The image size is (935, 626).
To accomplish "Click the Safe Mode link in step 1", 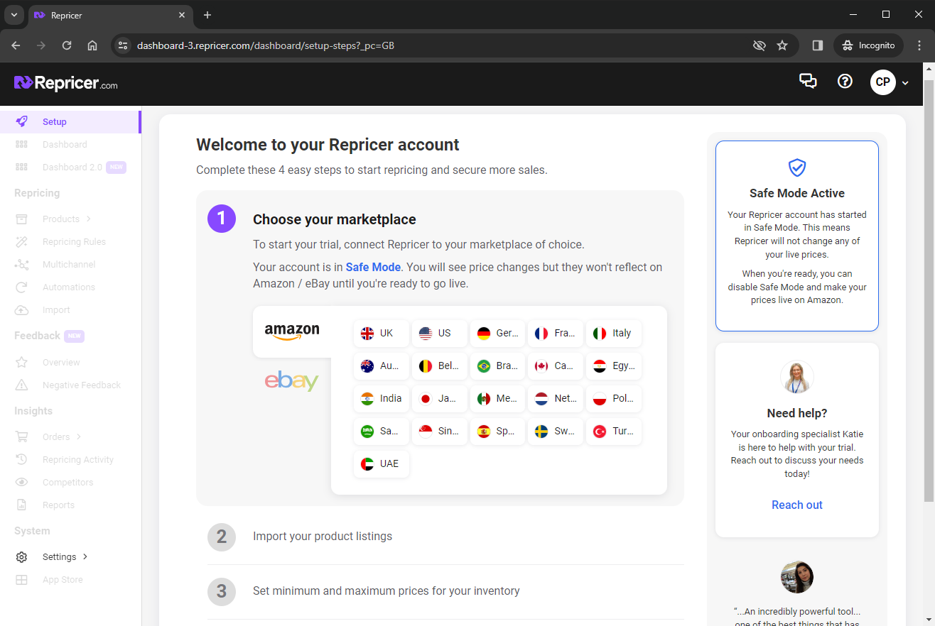I will pos(373,267).
